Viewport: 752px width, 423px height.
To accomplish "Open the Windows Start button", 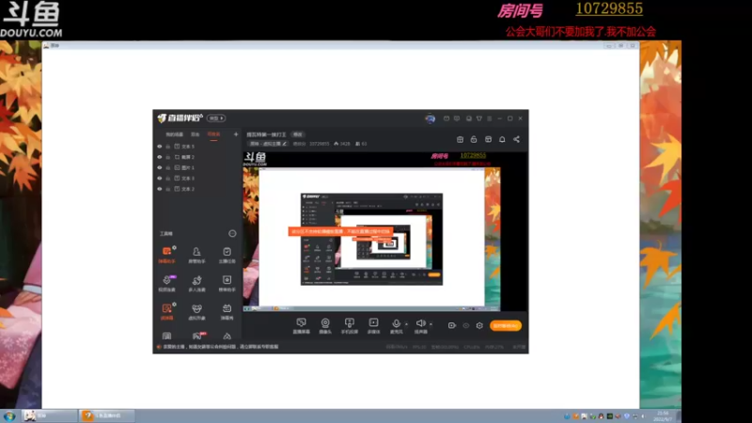I will [9, 415].
